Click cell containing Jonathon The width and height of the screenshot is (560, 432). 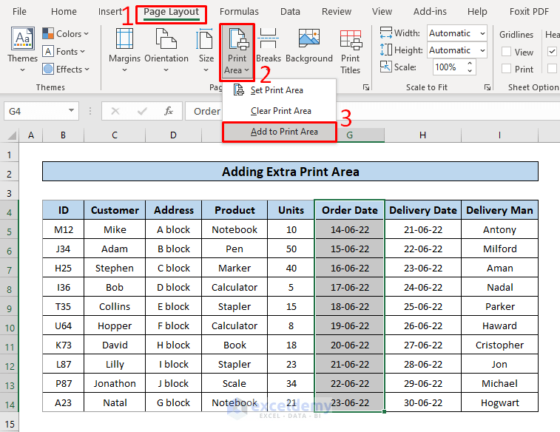pos(114,383)
